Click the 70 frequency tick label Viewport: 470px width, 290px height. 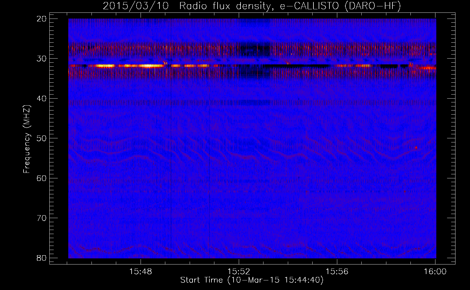[x=42, y=218]
